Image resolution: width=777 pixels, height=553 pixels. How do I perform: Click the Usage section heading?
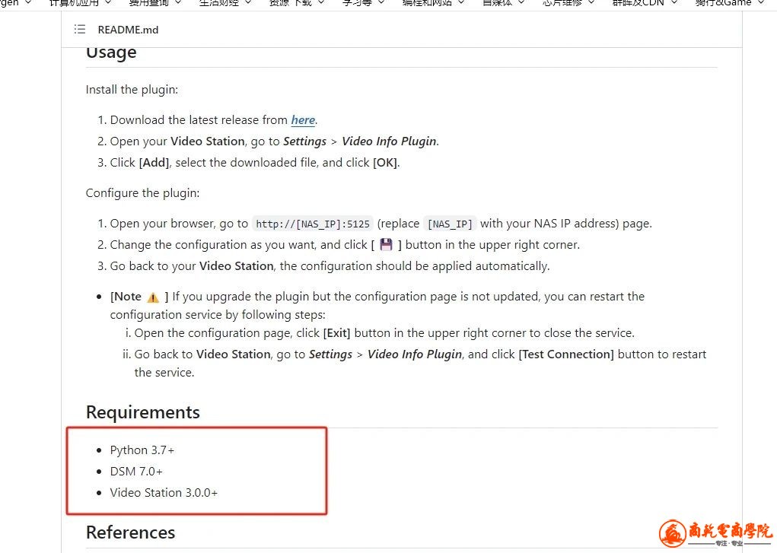(x=111, y=52)
